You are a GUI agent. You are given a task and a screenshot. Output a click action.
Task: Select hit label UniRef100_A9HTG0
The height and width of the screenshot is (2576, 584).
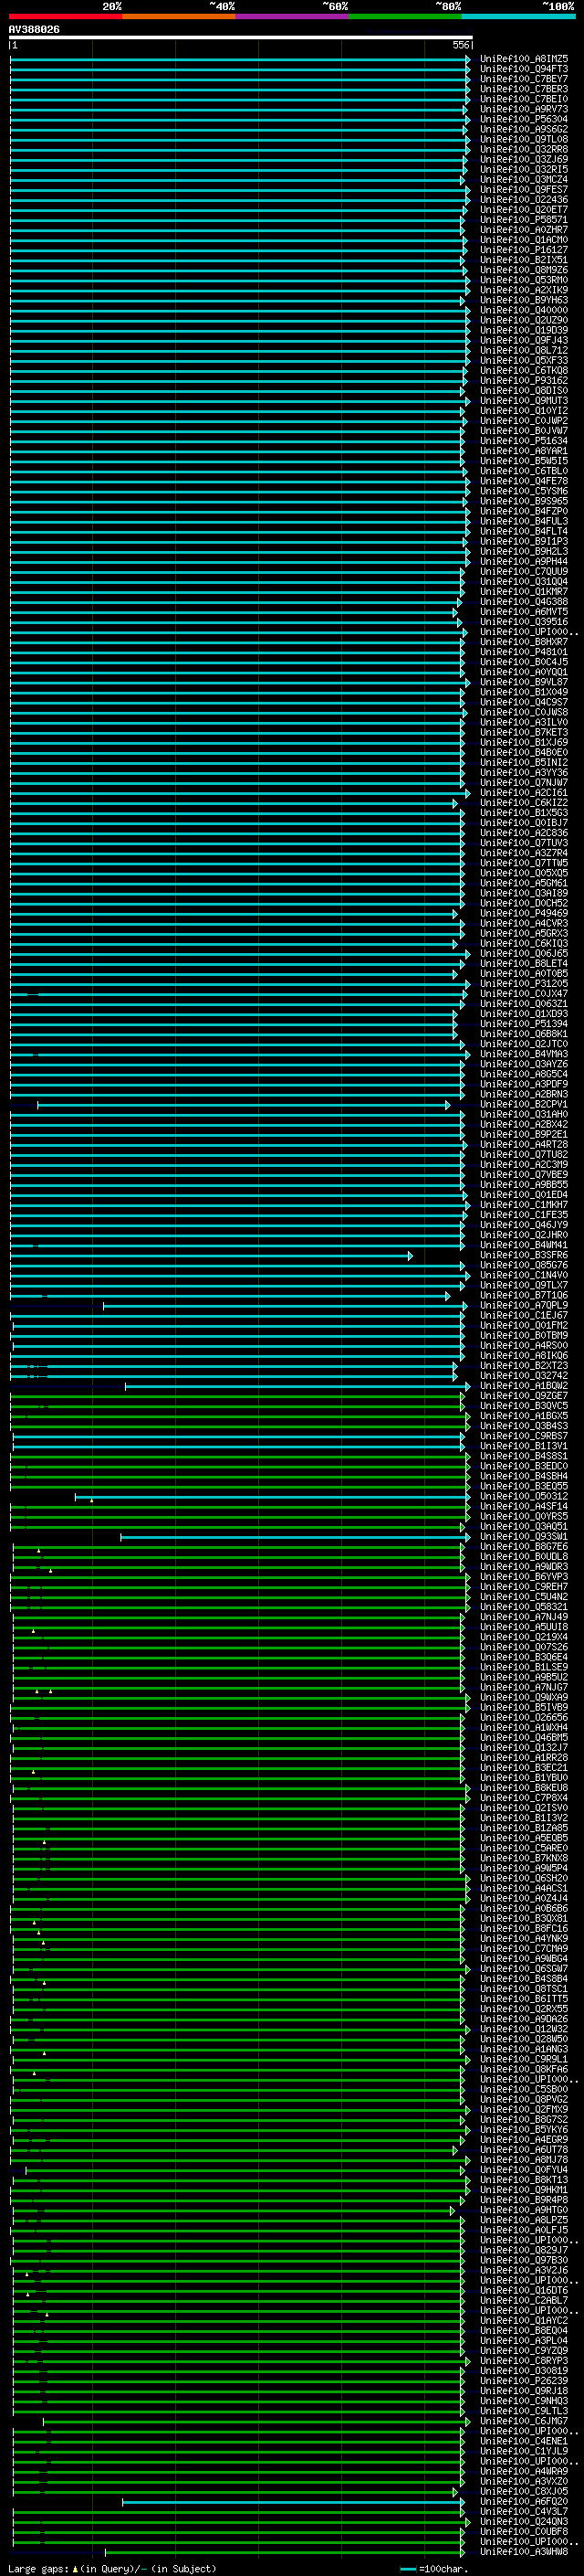click(524, 2210)
